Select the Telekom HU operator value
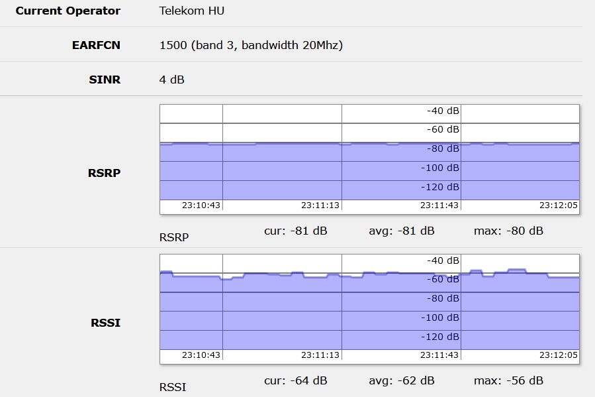 (192, 11)
